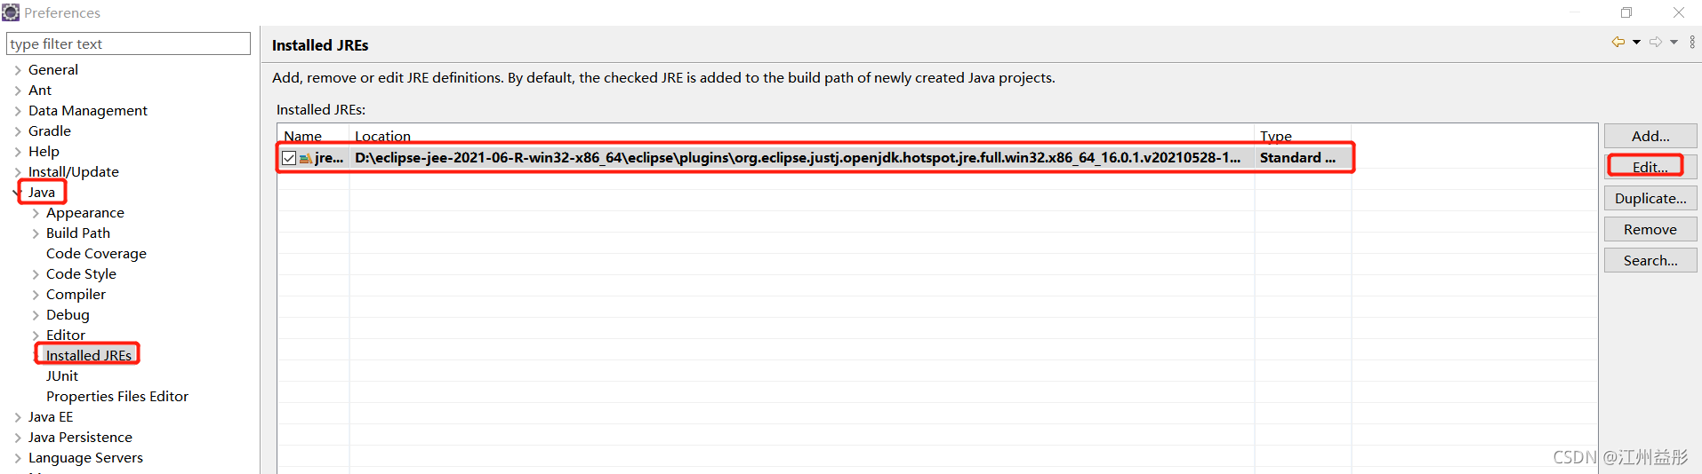Close the Preferences window
This screenshot has height=474, width=1702.
coord(1679,12)
